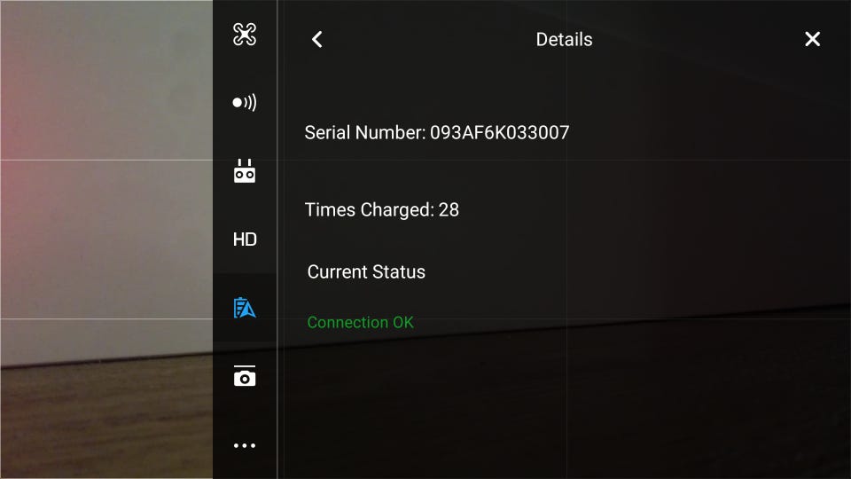851x479 pixels.
Task: Switch to HD image transmission settings
Action: 245,239
